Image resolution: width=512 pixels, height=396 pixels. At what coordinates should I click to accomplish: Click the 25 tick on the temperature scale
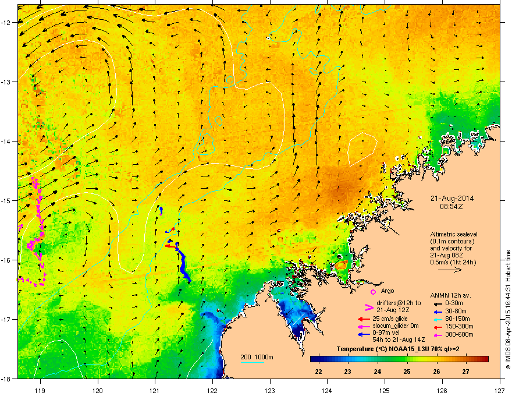tap(407, 372)
